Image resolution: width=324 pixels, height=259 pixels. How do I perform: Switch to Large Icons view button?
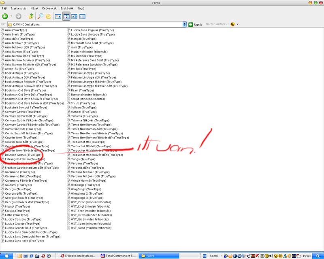pyautogui.click(x=58, y=16)
